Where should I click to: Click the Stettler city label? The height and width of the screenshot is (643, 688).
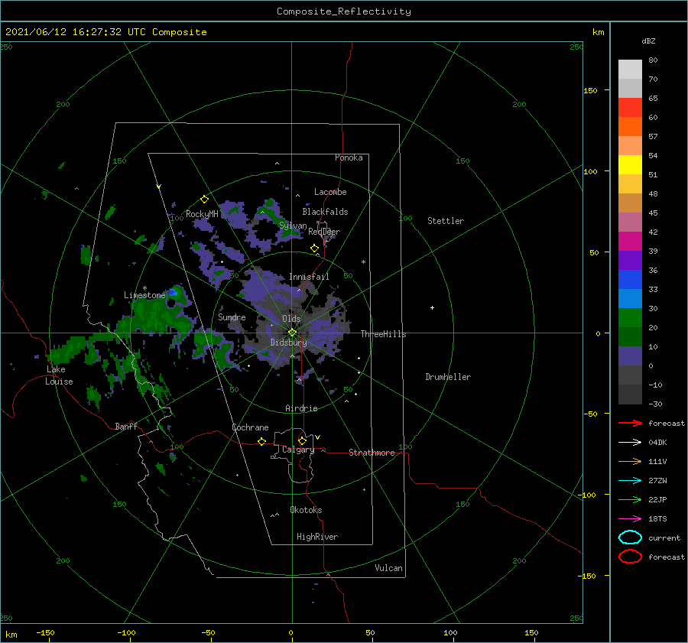(x=446, y=221)
